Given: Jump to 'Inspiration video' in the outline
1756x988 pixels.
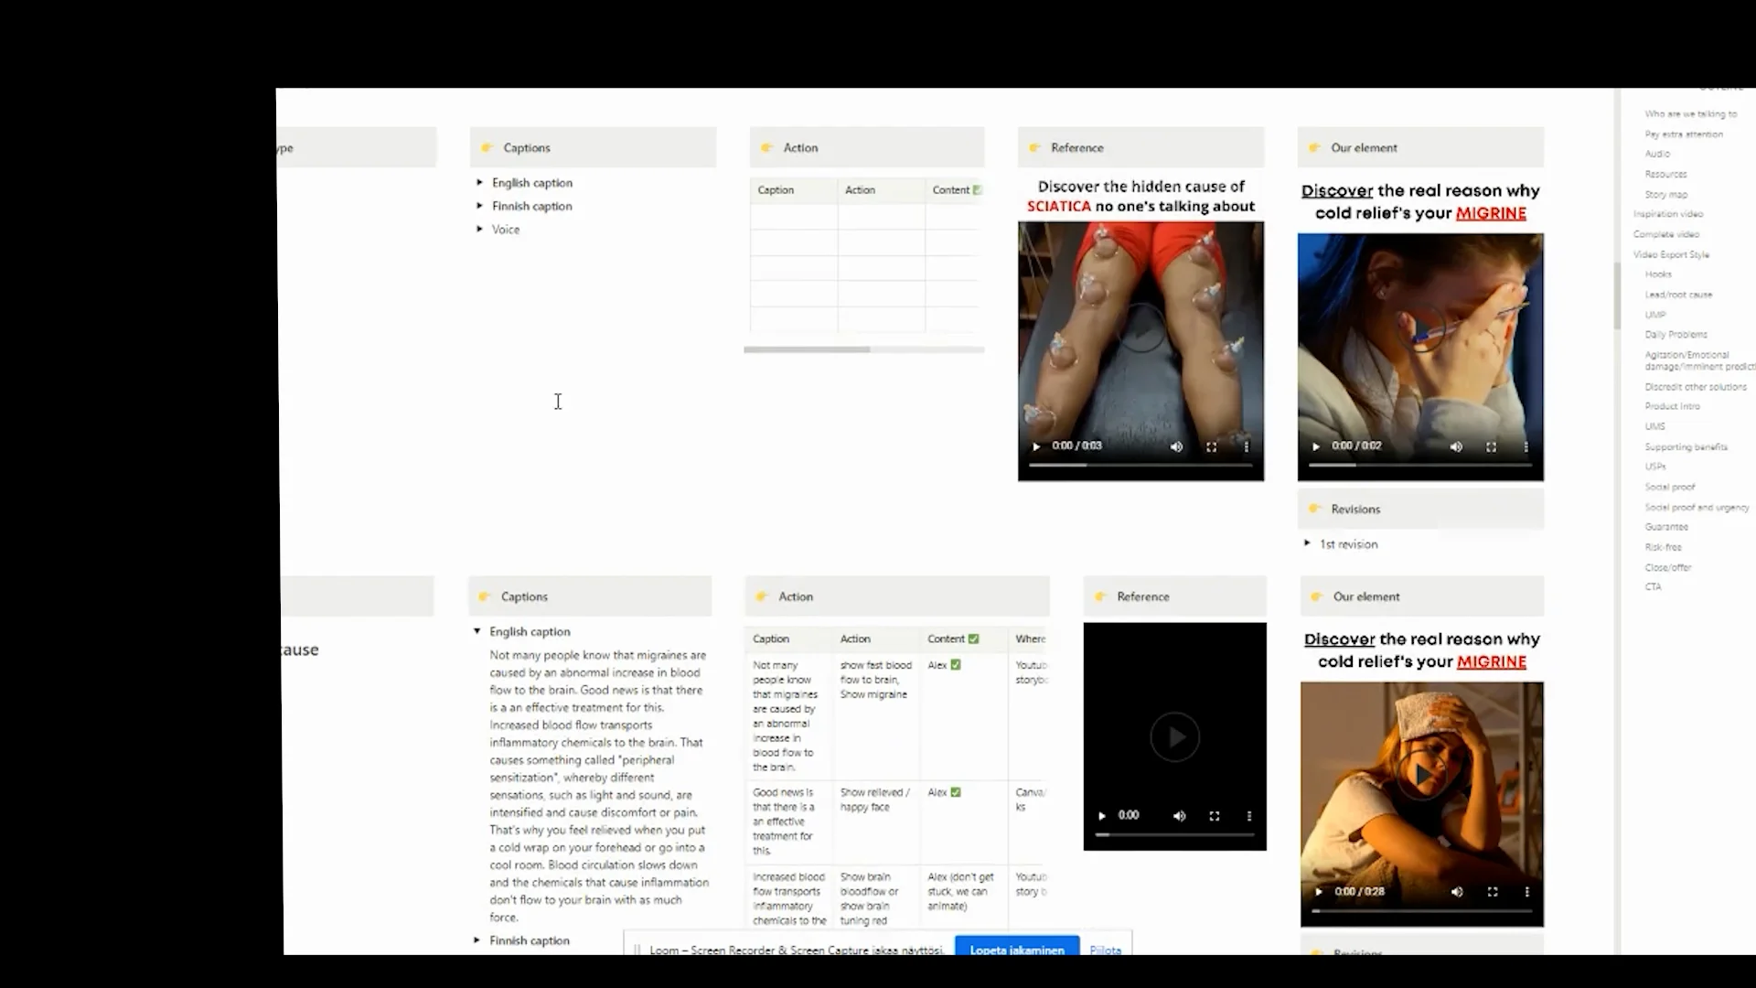Looking at the screenshot, I should 1668,214.
